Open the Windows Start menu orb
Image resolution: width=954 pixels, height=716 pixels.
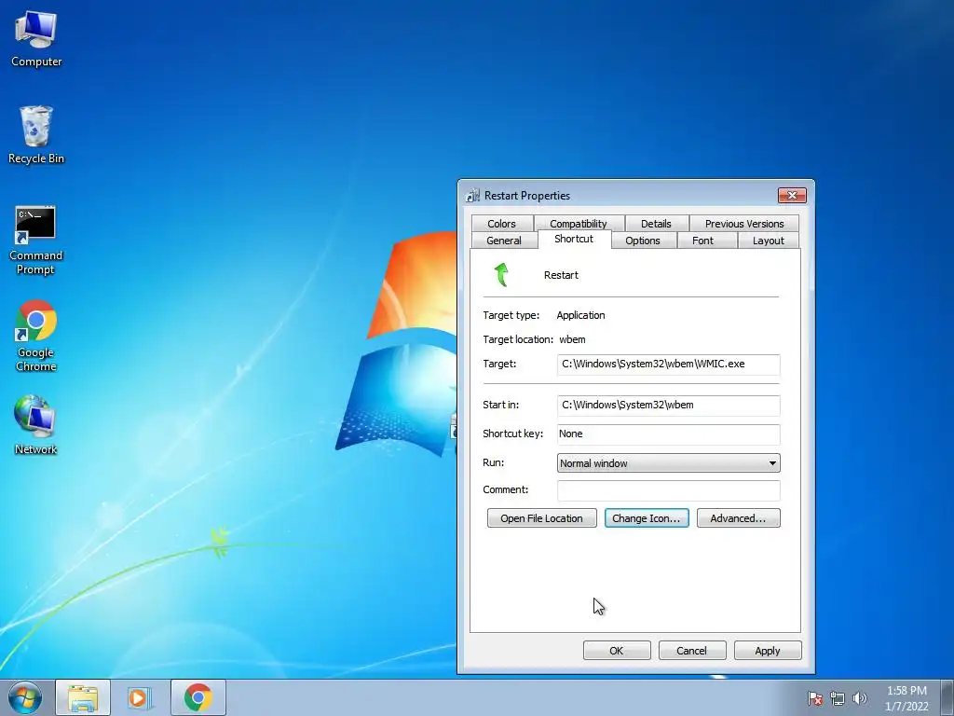pyautogui.click(x=25, y=697)
